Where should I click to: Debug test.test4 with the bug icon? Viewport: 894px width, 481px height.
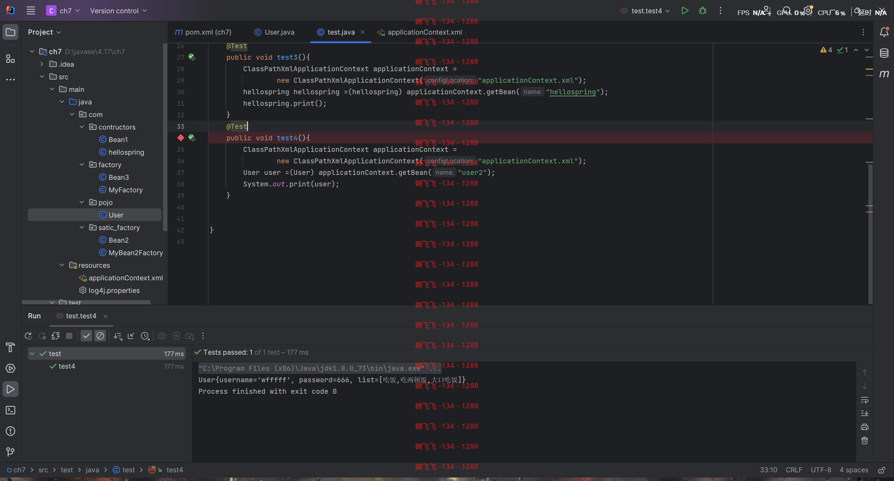pyautogui.click(x=703, y=11)
